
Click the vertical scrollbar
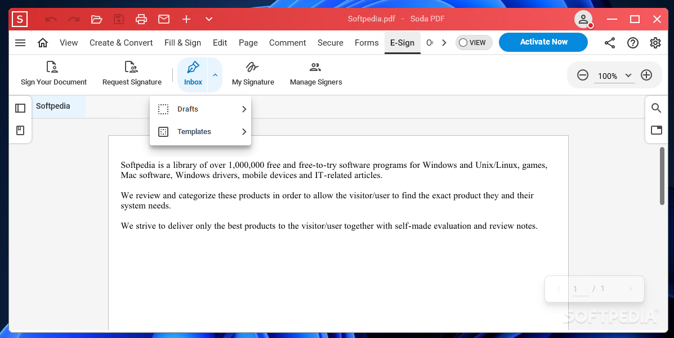click(x=662, y=175)
